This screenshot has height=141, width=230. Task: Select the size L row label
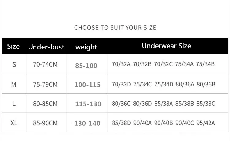point(14,104)
